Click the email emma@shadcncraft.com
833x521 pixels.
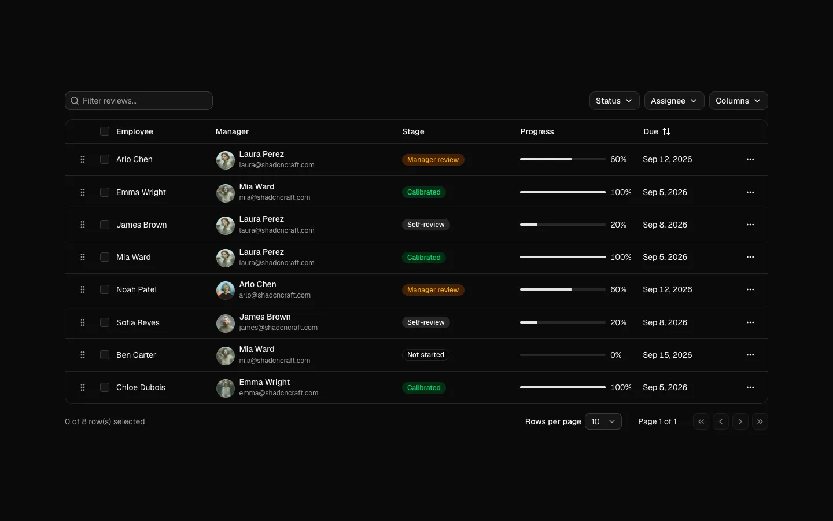click(x=279, y=393)
